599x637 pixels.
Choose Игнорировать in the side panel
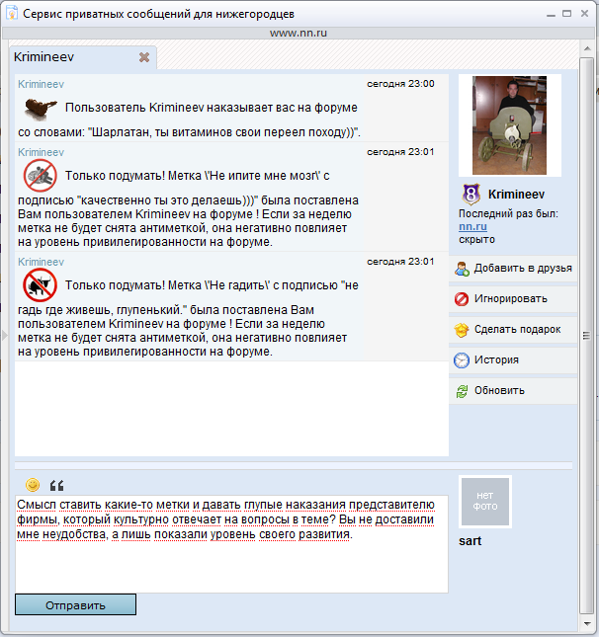(x=510, y=298)
